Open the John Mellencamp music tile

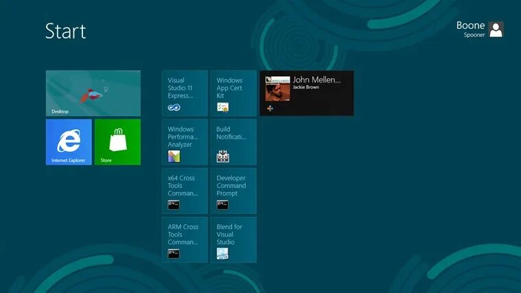pos(307,93)
